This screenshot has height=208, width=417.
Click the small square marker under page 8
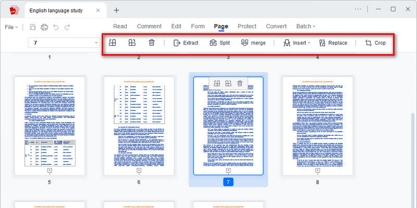317,170
